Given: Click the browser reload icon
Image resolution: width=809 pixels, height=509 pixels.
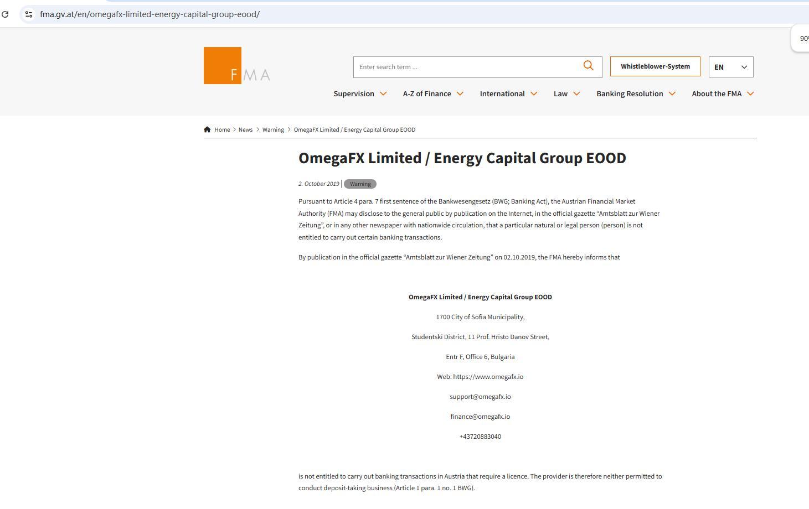Looking at the screenshot, I should coord(5,14).
